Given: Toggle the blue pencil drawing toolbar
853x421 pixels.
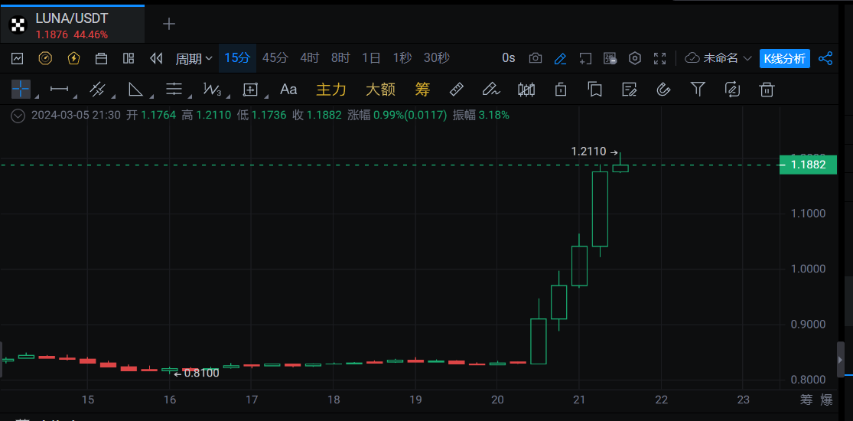Looking at the screenshot, I should [x=560, y=58].
